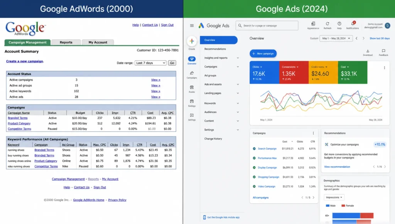Expand the Campaigns nav section

(x=238, y=67)
